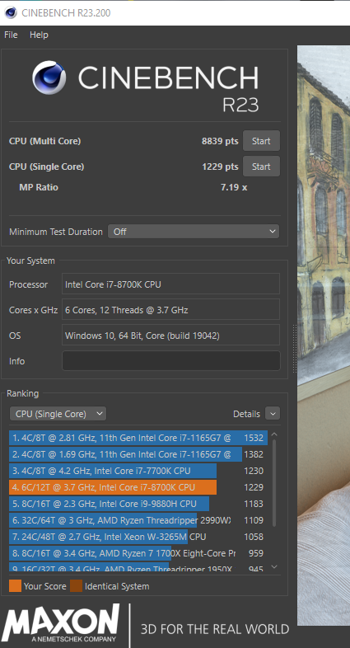Viewport: 350px width, 648px height.
Task: Start the CPU Multi Core test
Action: tap(261, 141)
